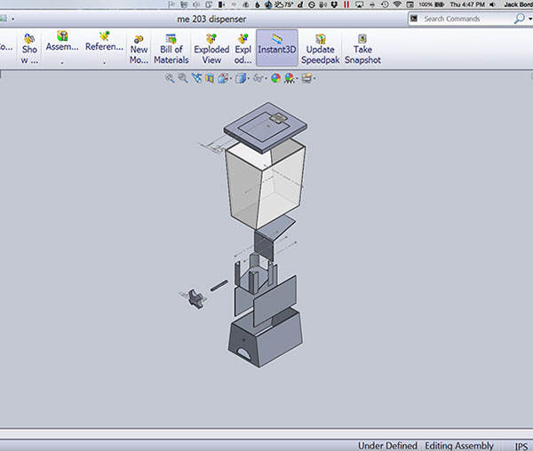
Task: Click the Zoom to Area icon
Action: [x=183, y=78]
